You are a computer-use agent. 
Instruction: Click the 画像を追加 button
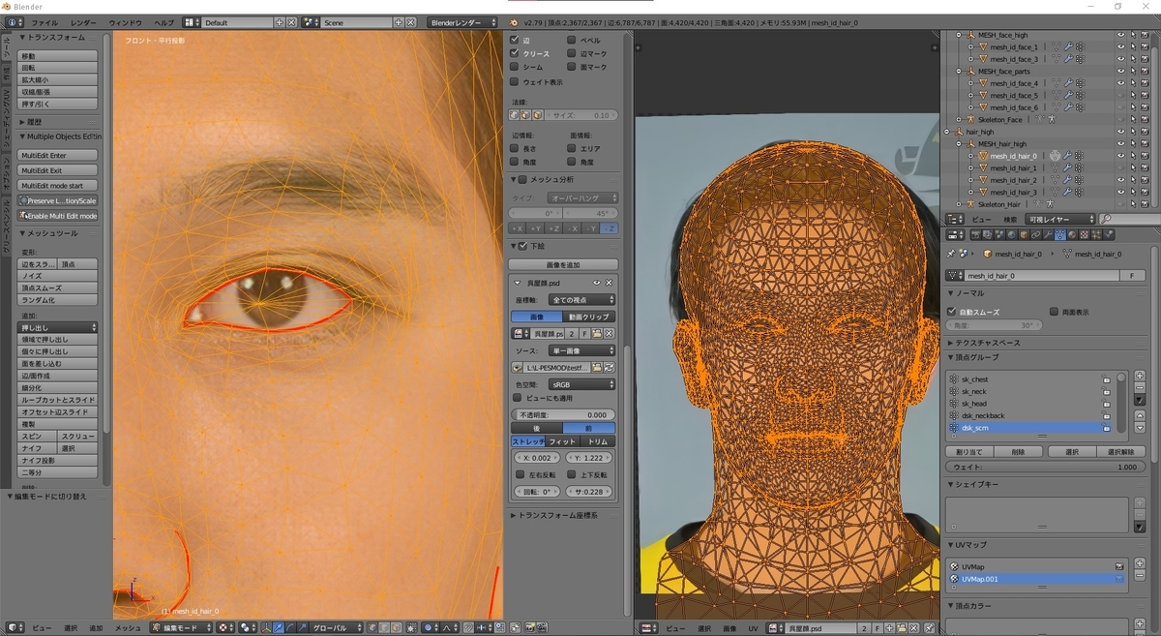click(x=563, y=264)
